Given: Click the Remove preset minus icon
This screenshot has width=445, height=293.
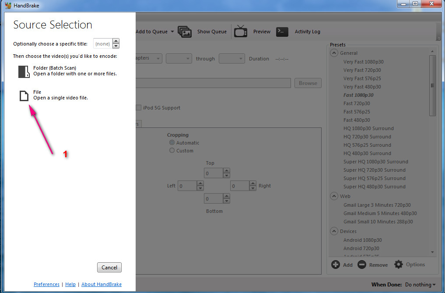Looking at the screenshot, I should (361, 265).
